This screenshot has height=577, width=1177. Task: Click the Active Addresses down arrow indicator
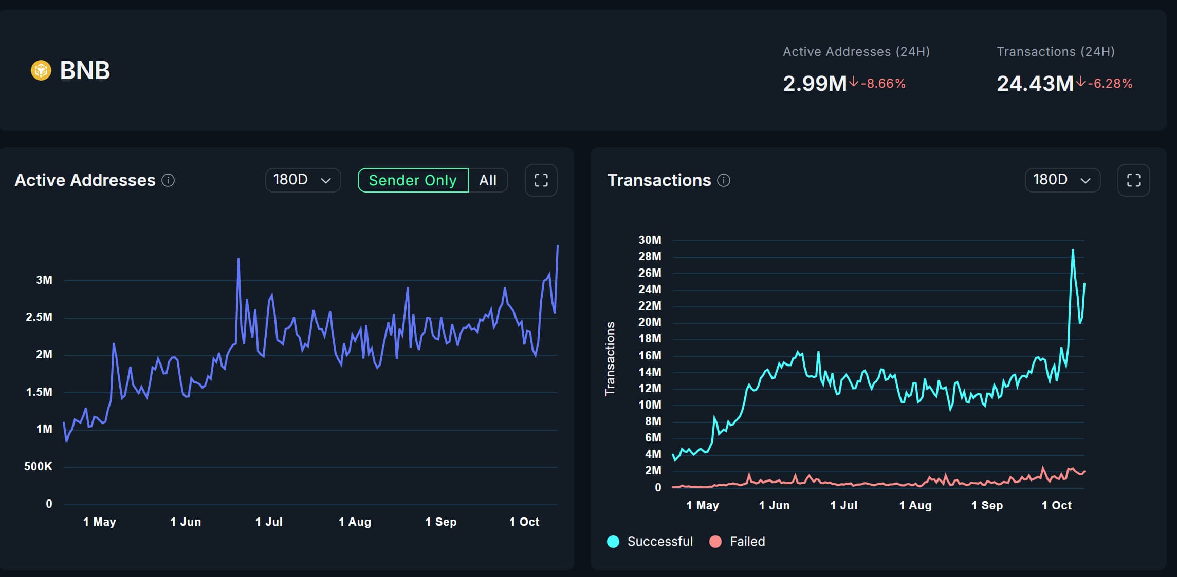854,82
